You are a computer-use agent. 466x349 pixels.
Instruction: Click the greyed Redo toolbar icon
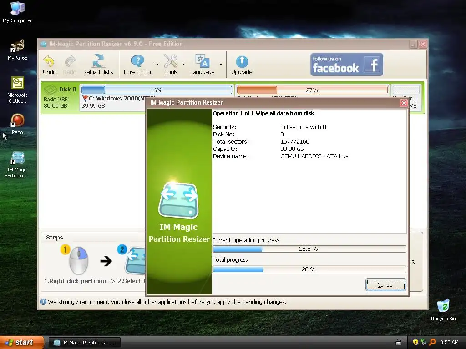click(70, 65)
